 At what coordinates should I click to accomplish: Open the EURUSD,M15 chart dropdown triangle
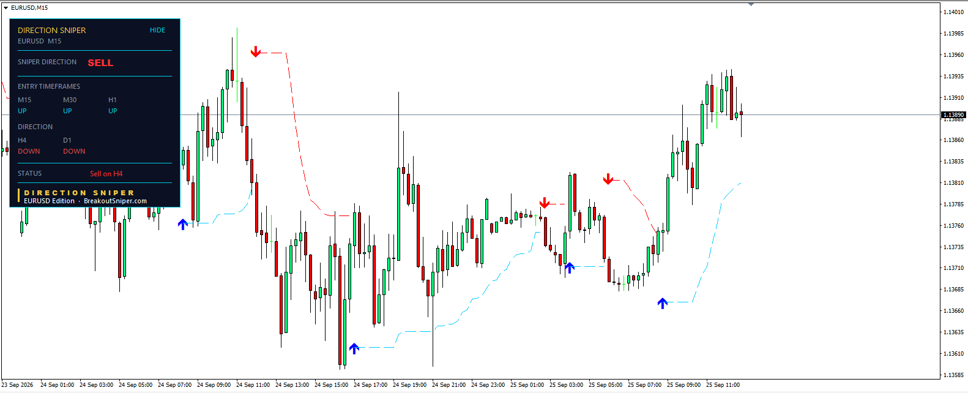(x=6, y=8)
